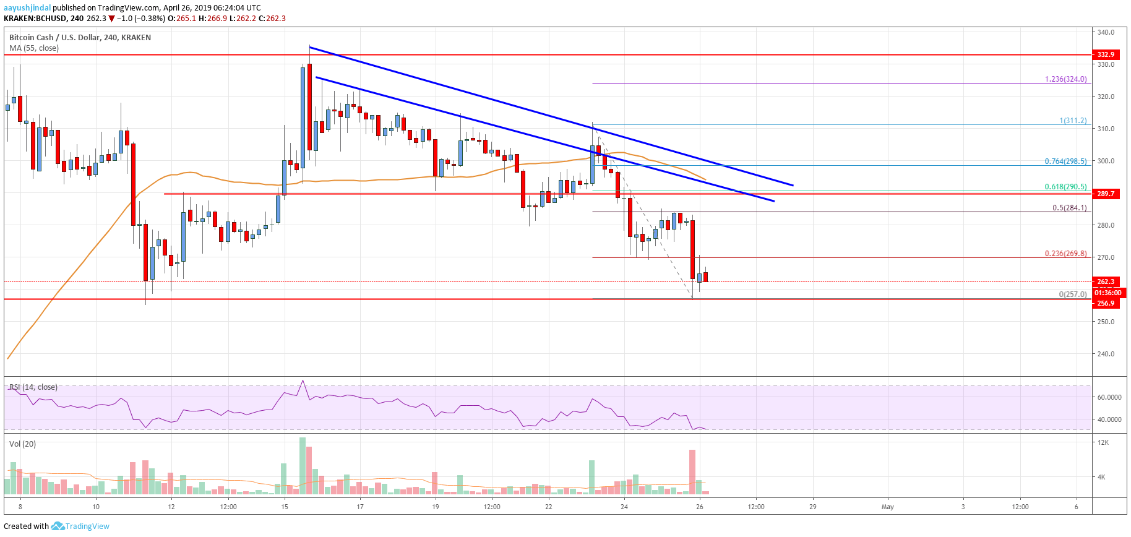The height and width of the screenshot is (537, 1131).
Task: Click the current price 262.3 label
Action: click(x=1106, y=281)
